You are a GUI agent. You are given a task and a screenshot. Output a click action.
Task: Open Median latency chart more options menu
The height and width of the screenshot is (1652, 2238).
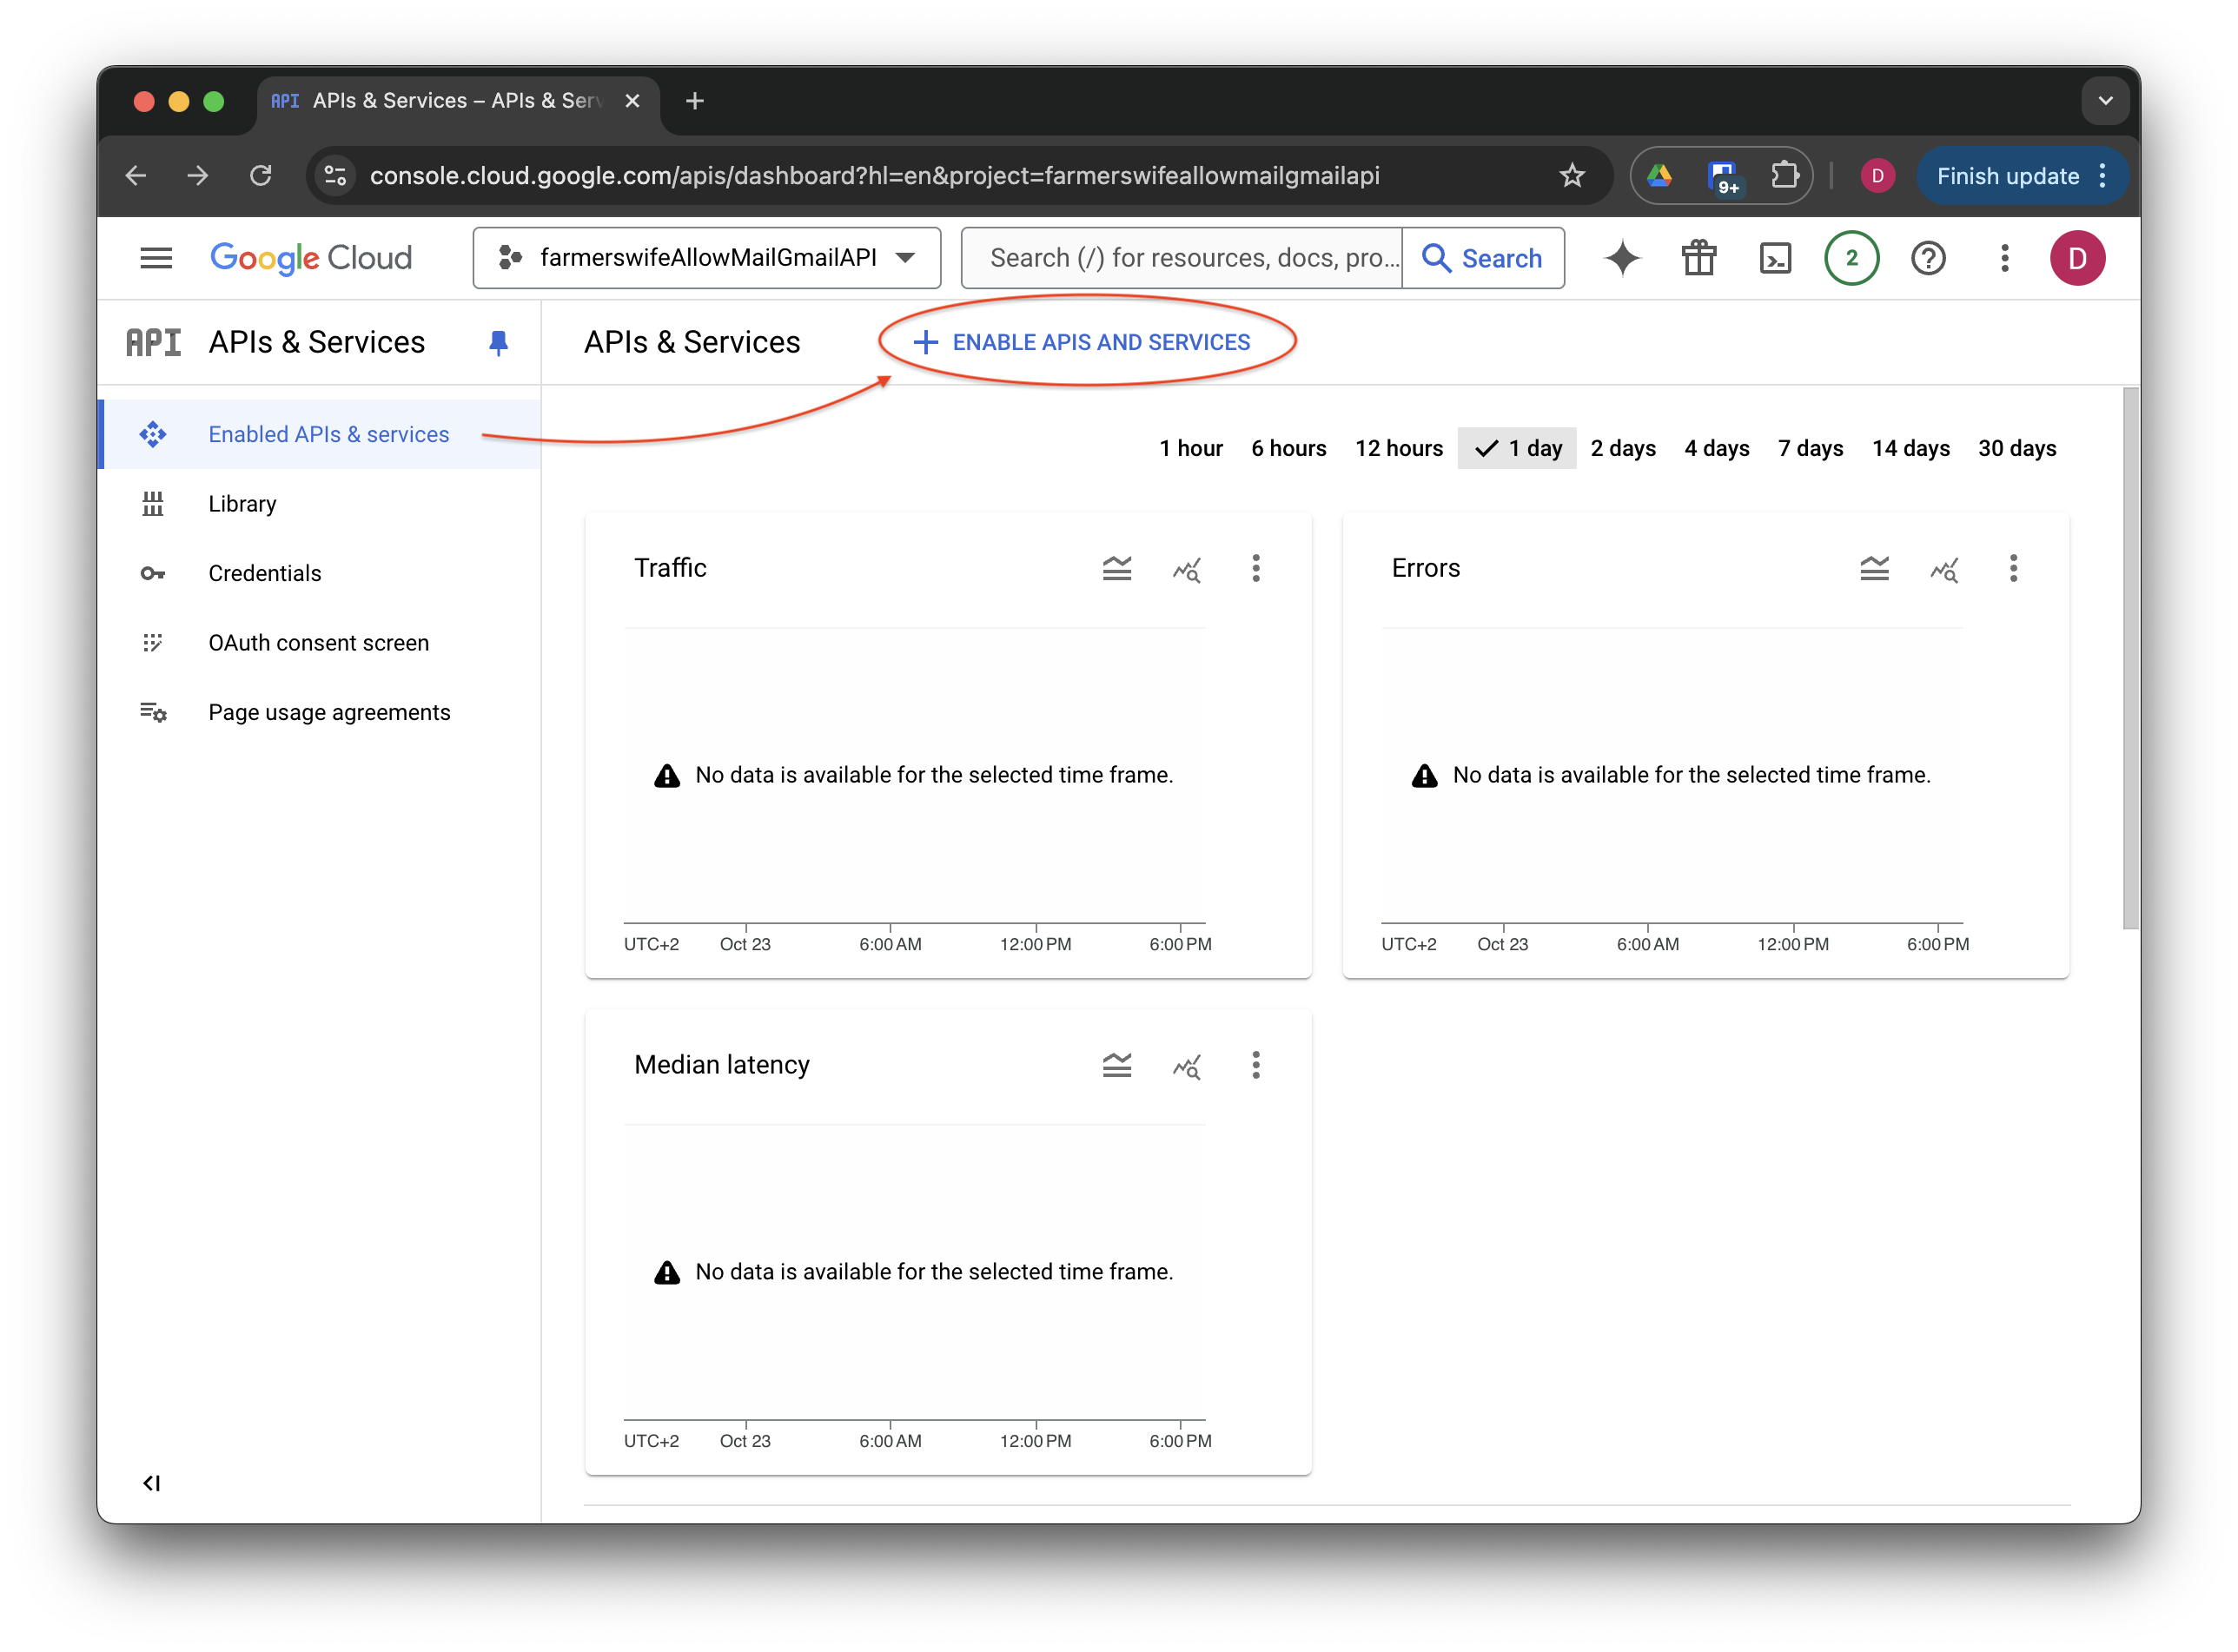pos(1256,1065)
